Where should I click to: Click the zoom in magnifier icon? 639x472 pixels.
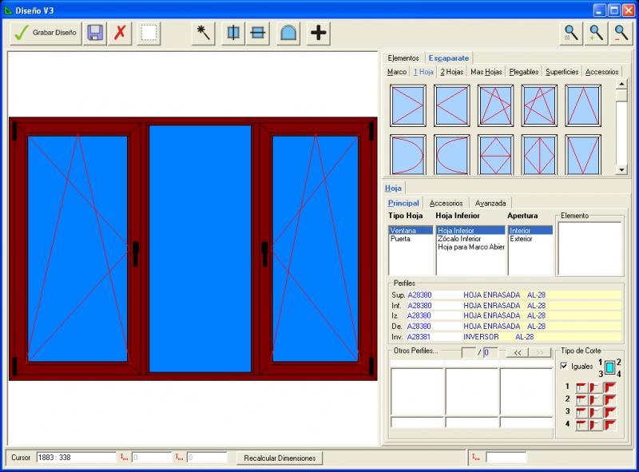pos(596,33)
